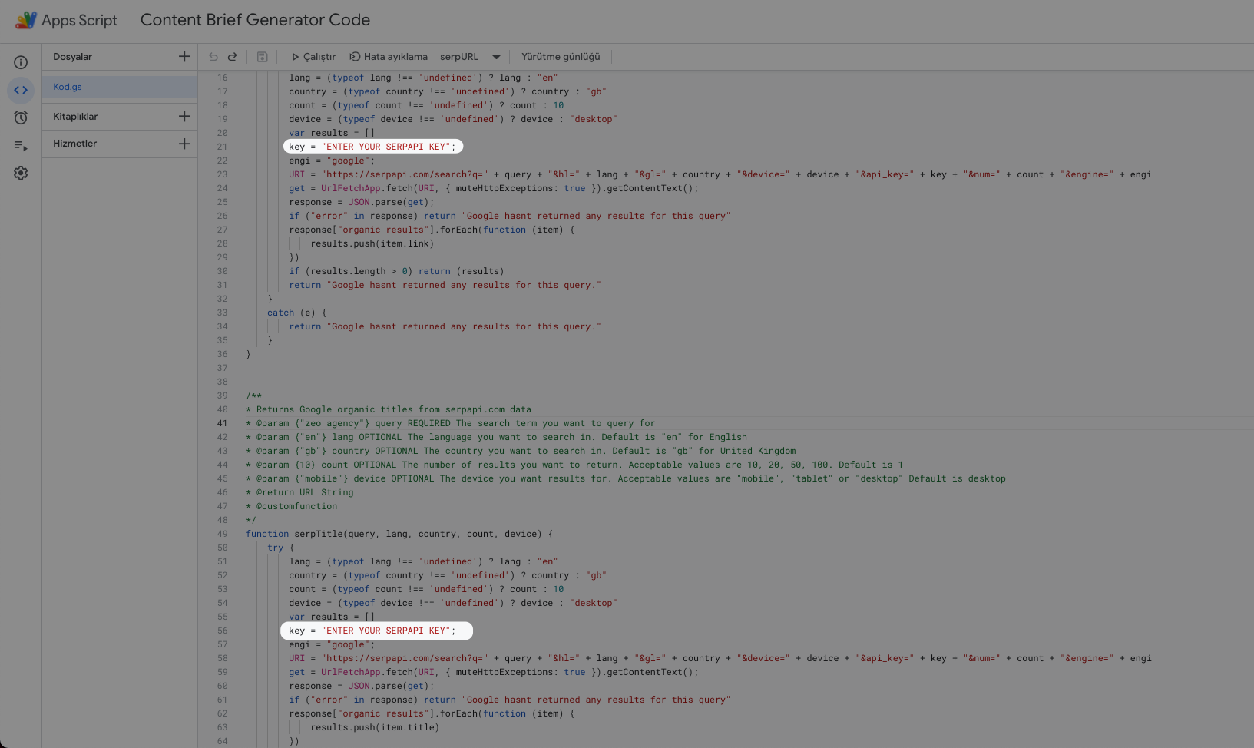This screenshot has width=1254, height=748.
Task: Click the Kitaplıklar section label
Action: (75, 117)
